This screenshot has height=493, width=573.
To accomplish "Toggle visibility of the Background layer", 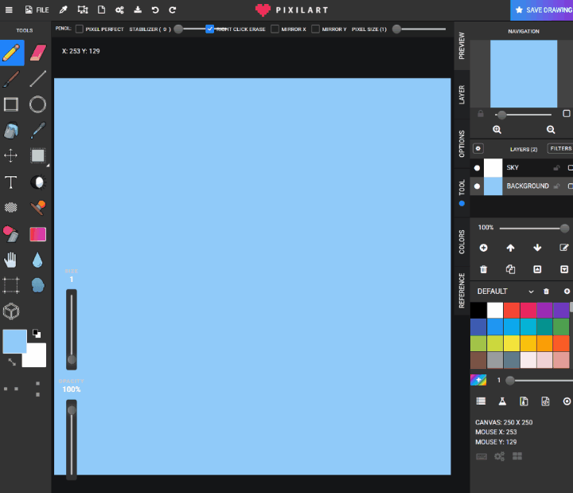I will (x=477, y=186).
